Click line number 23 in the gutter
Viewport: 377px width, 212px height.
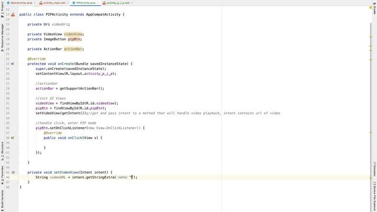[8, 64]
